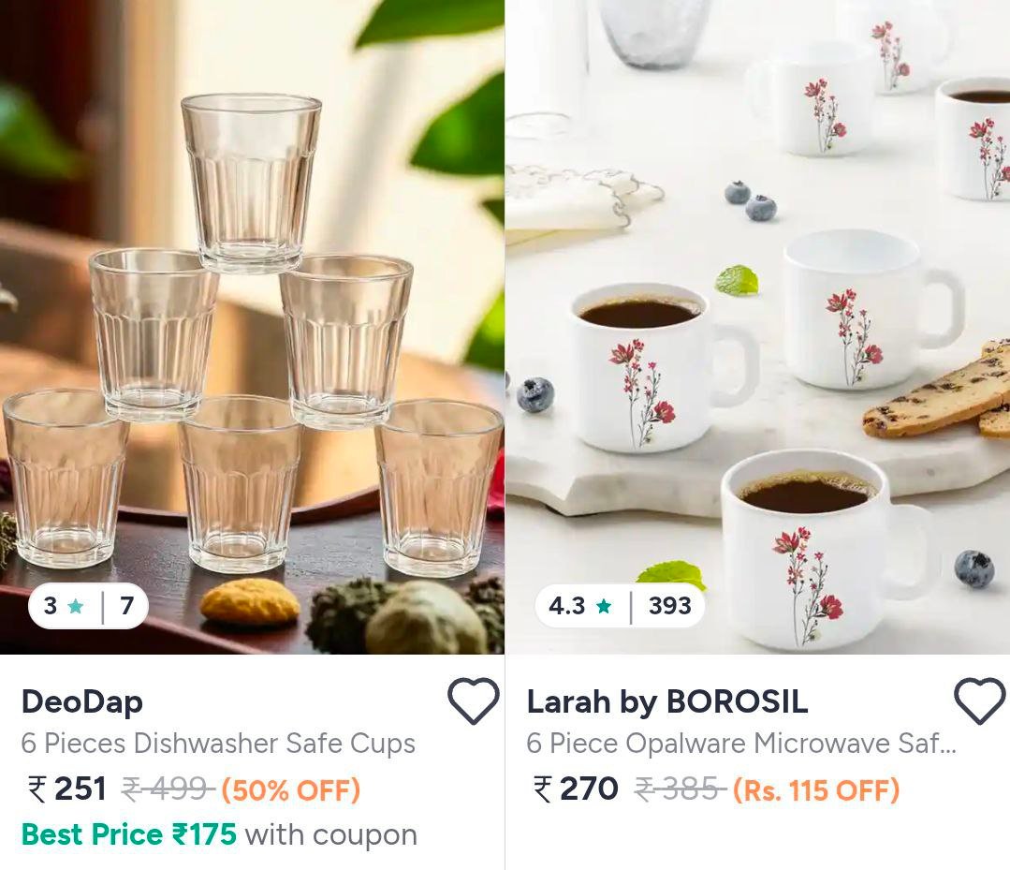Tap the heart icon beside Larah by BOROSIL

979,700
